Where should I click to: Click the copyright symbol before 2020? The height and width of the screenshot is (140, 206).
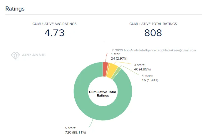click(113, 50)
